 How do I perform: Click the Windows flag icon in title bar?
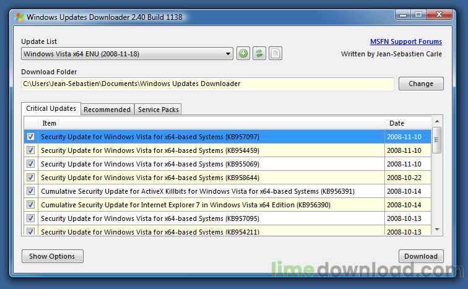click(x=19, y=17)
